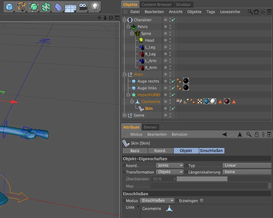The height and width of the screenshot is (218, 273).
Task: Open the Tags menu
Action: [211, 12]
